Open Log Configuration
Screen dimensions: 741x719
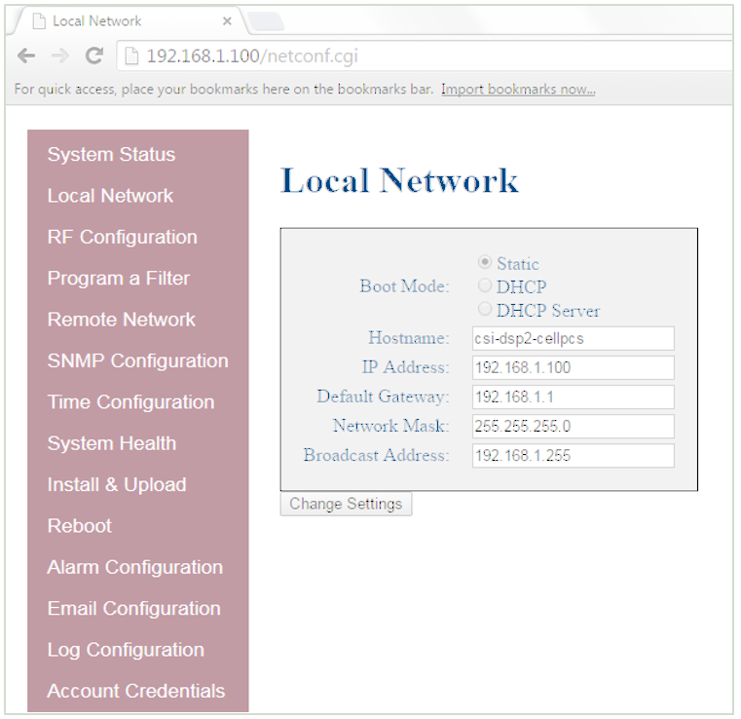point(126,650)
